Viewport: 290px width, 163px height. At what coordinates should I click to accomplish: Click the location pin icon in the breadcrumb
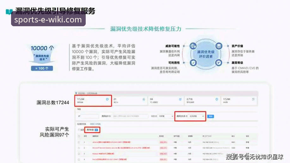point(76,93)
